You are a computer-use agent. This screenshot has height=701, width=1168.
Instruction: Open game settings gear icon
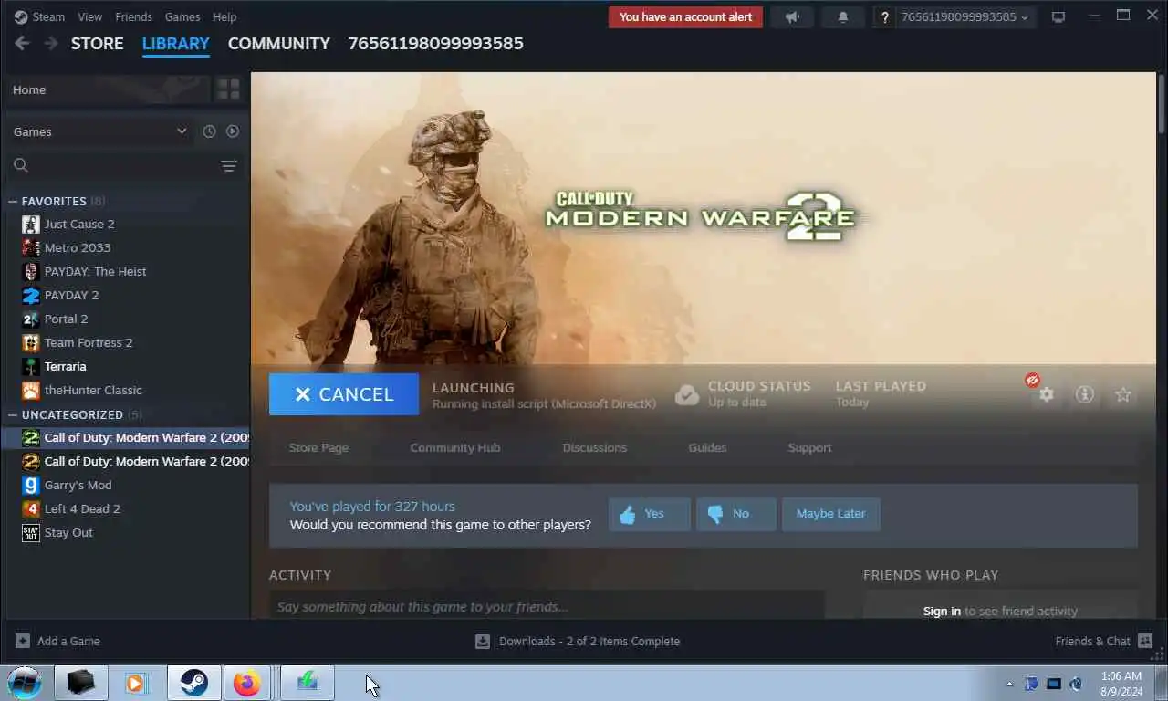[x=1046, y=394]
